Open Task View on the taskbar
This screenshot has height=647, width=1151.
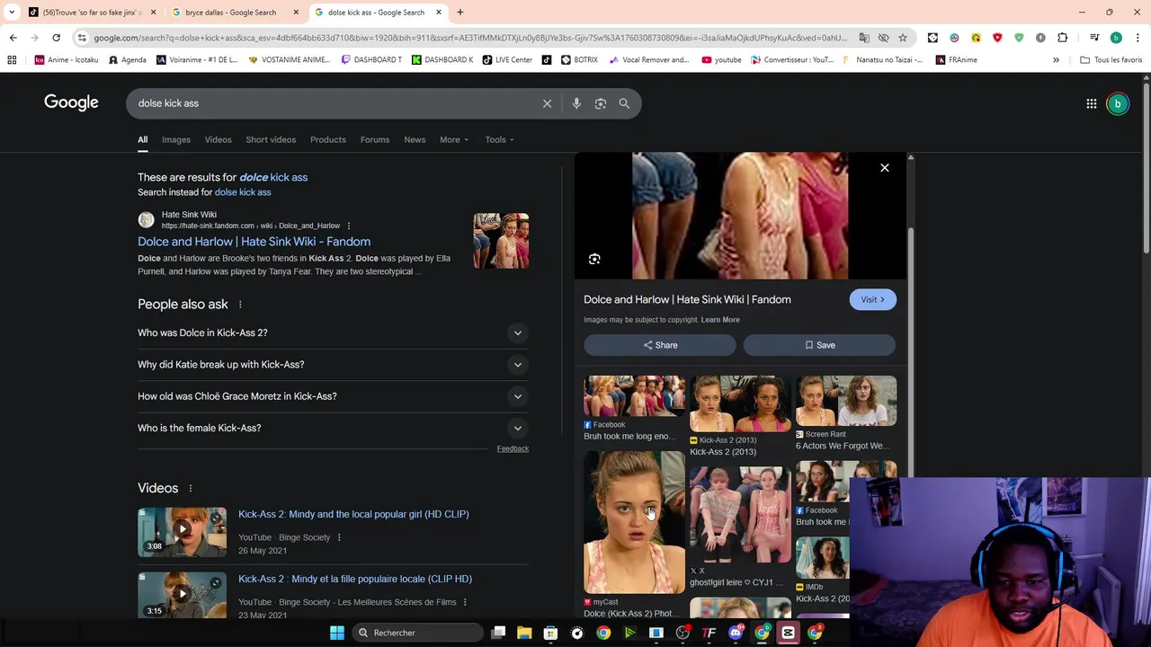pos(498,633)
